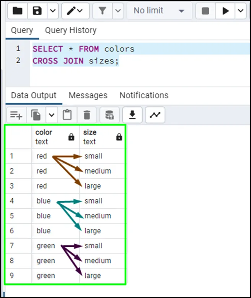Image resolution: width=251 pixels, height=298 pixels.
Task: Expand the Copy options arrow
Action: [52, 115]
